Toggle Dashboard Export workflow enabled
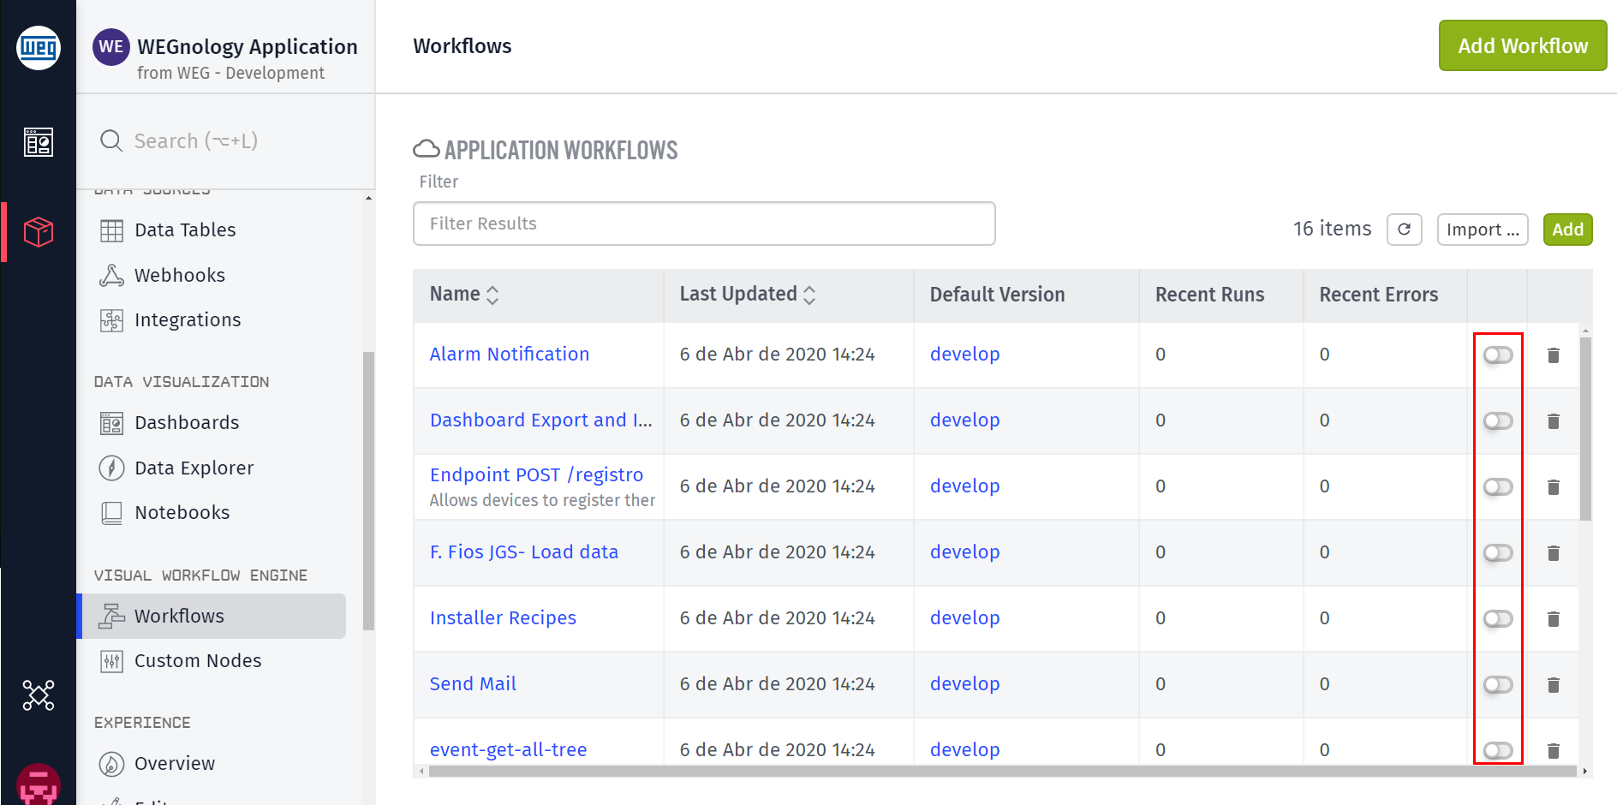 click(x=1498, y=421)
